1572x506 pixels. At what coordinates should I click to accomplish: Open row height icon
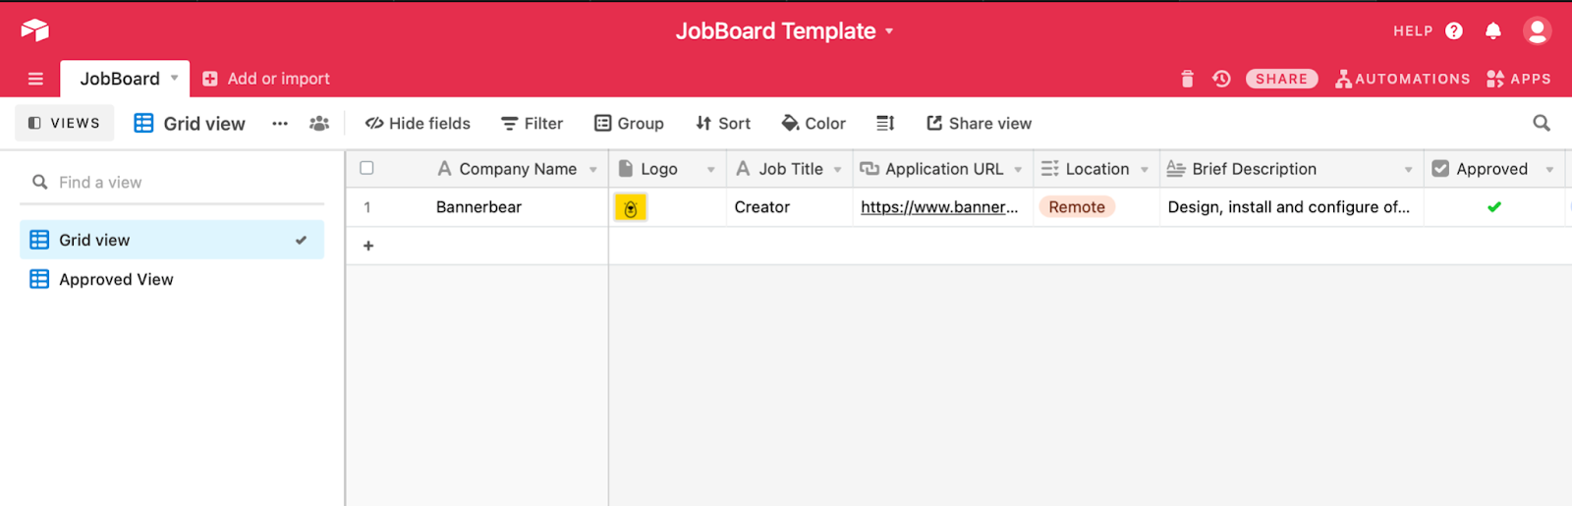885,123
